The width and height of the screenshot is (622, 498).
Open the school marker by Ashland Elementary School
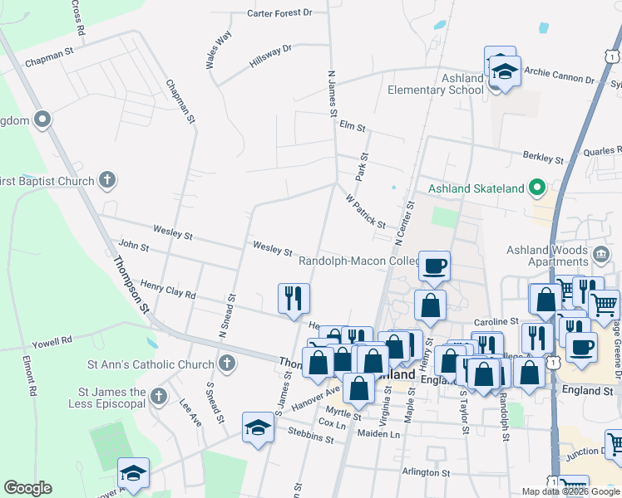[505, 72]
